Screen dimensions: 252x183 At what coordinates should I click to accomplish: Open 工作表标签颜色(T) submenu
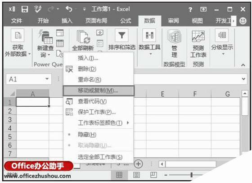pyautogui.click(x=99, y=123)
